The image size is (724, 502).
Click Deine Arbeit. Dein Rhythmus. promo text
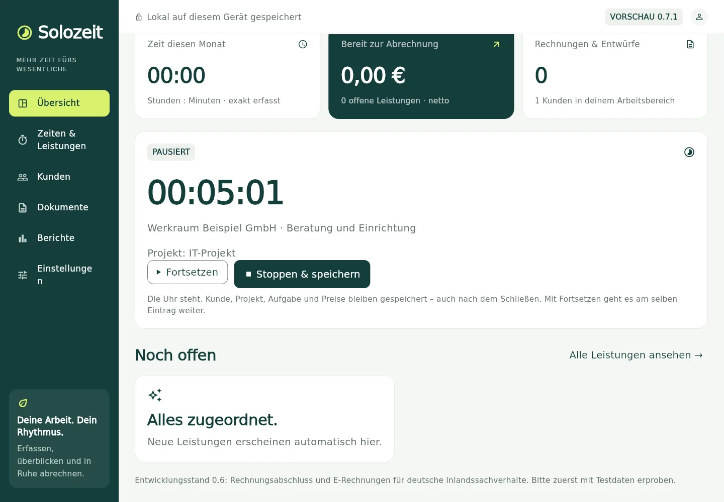57,426
